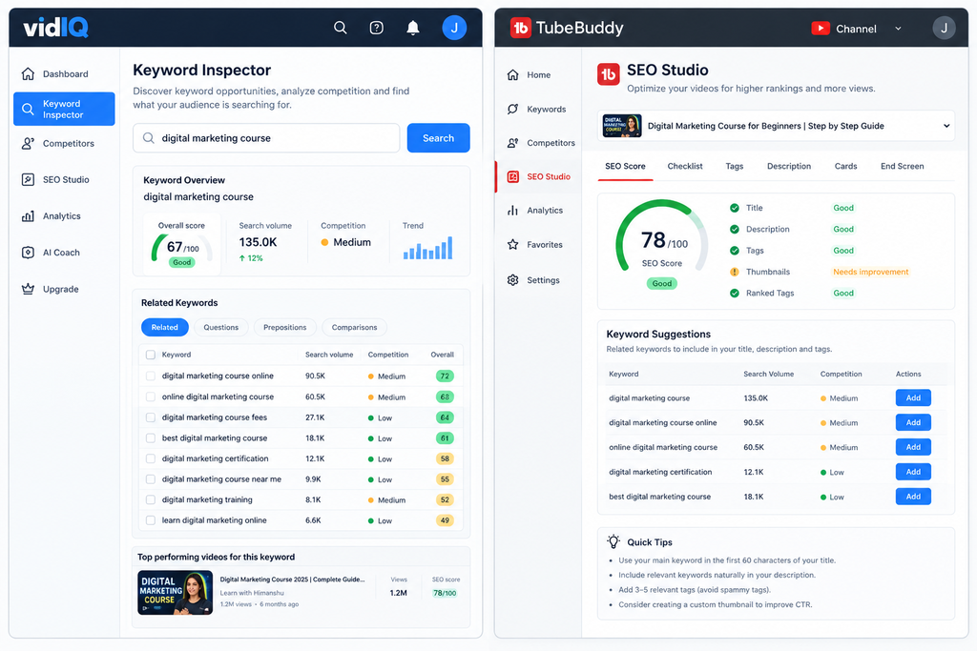The width and height of the screenshot is (977, 651).
Task: Click the vidIQ Competitors sidebar icon
Action: click(28, 143)
